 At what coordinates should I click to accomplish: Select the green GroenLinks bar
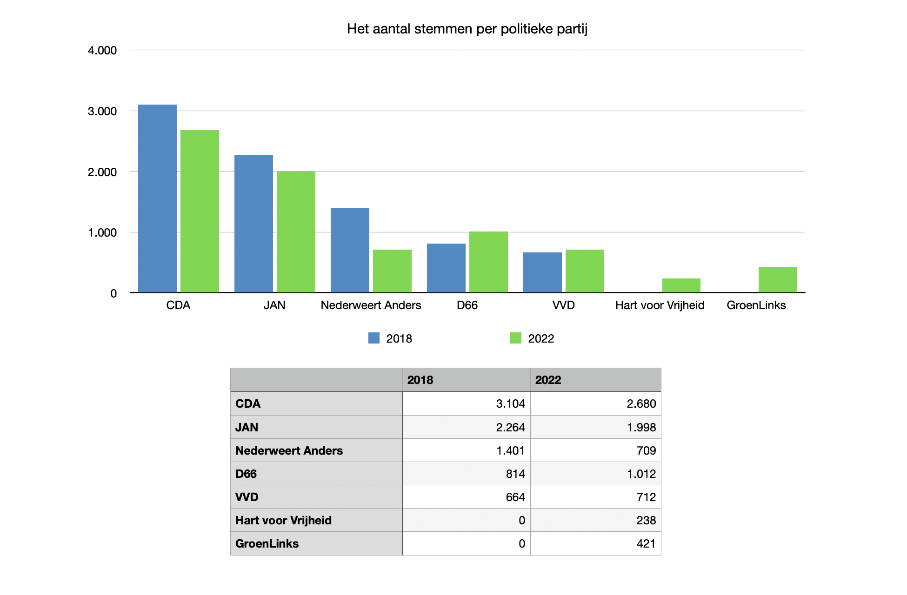778,280
